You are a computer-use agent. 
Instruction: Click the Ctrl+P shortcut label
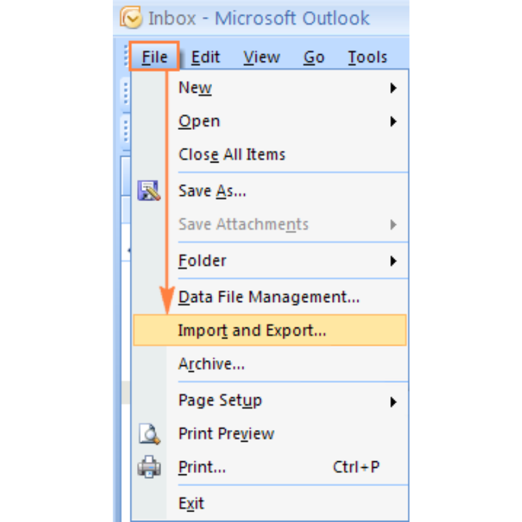pyautogui.click(x=356, y=467)
